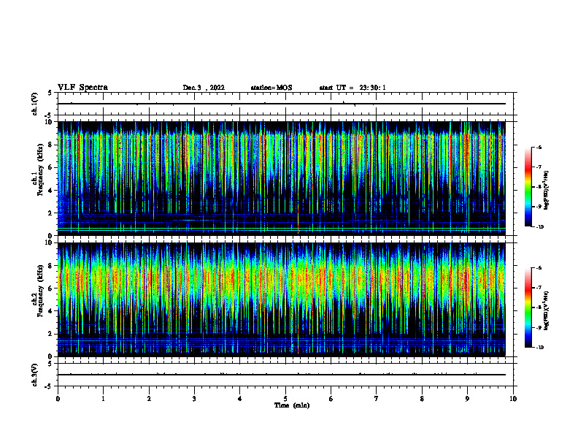Click the ch.2 spectrogram color bar

coord(528,307)
